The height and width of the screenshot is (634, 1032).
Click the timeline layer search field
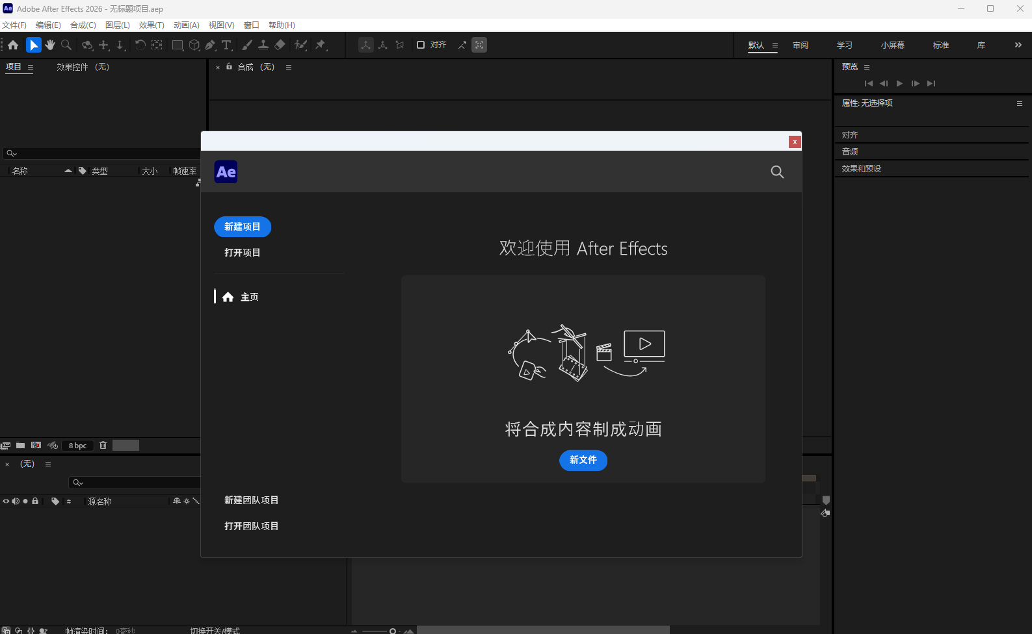(x=135, y=483)
